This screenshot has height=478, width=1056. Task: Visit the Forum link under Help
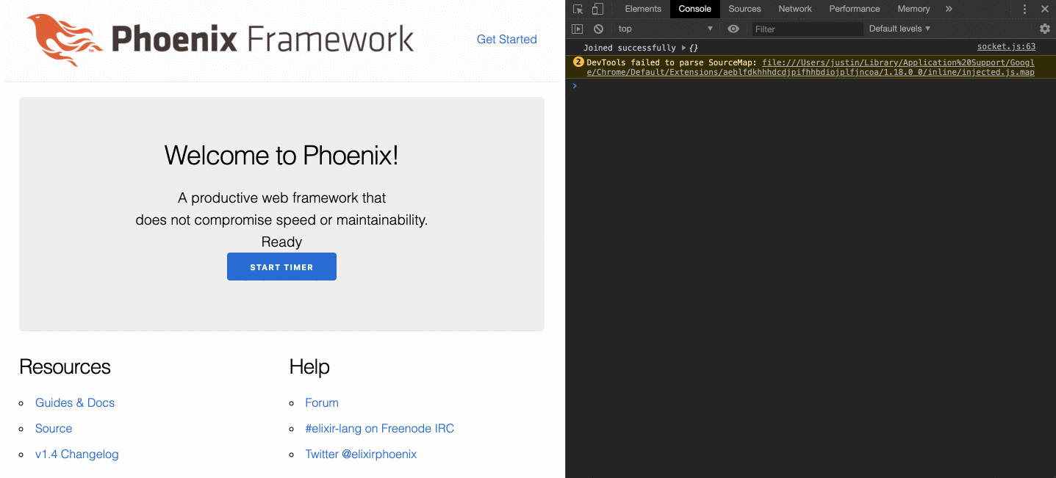322,402
